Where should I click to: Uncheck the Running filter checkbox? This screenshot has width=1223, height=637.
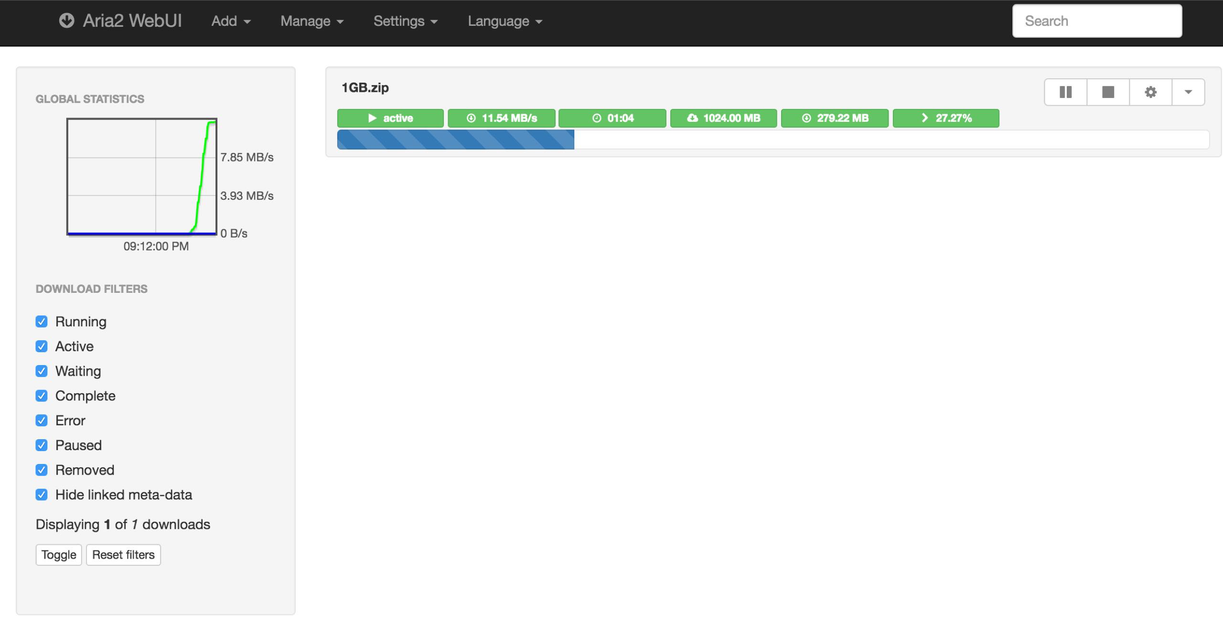[42, 322]
